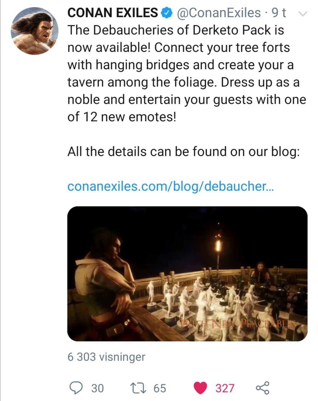The height and width of the screenshot is (401, 318).
Task: Click the "6 303 visninger" view count
Action: 106,357
